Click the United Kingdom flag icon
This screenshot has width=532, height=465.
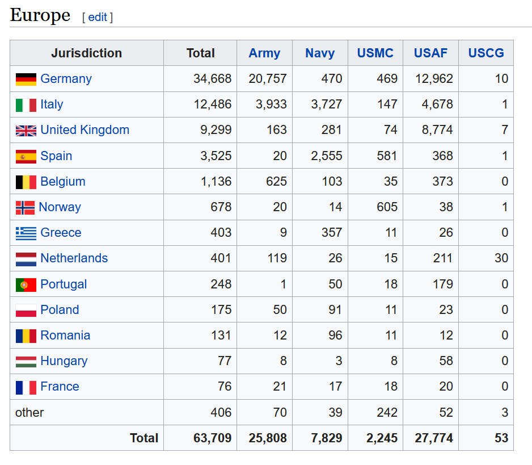point(26,131)
